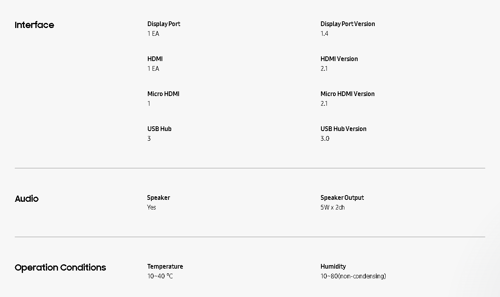Click the HDMI spec label
This screenshot has width=500, height=297.
coord(155,59)
